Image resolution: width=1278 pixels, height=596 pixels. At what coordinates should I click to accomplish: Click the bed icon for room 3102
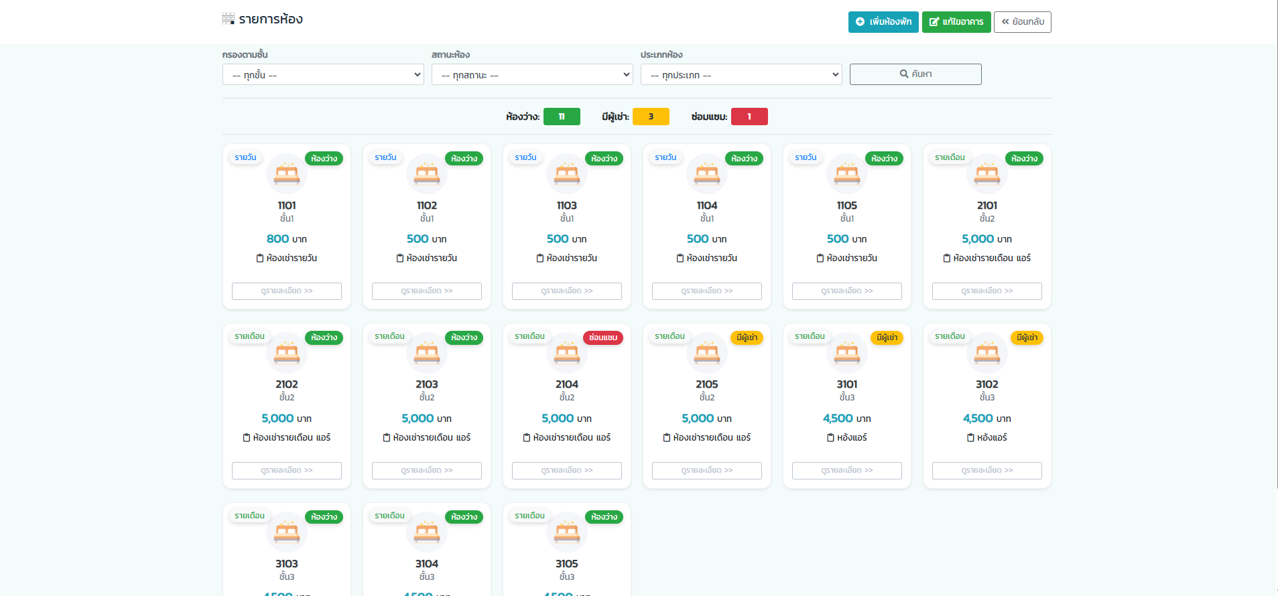click(x=987, y=353)
